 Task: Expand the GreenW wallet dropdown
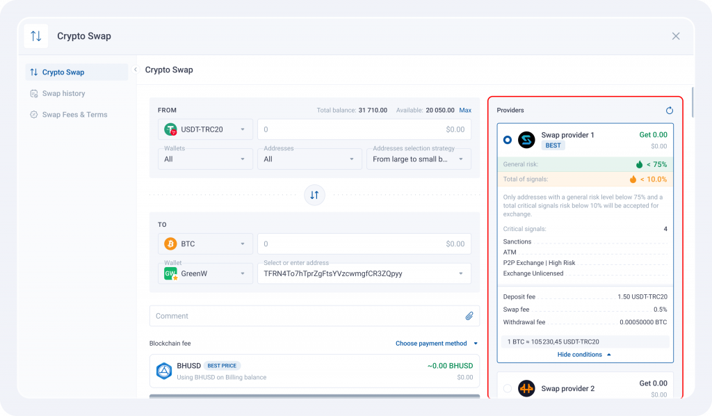tap(205, 273)
